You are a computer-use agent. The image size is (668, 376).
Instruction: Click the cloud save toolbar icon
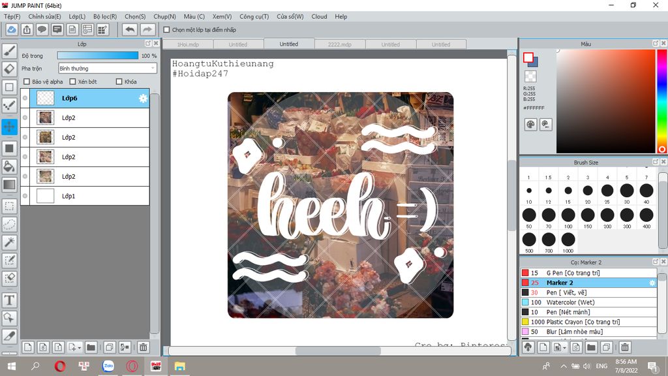tap(12, 29)
